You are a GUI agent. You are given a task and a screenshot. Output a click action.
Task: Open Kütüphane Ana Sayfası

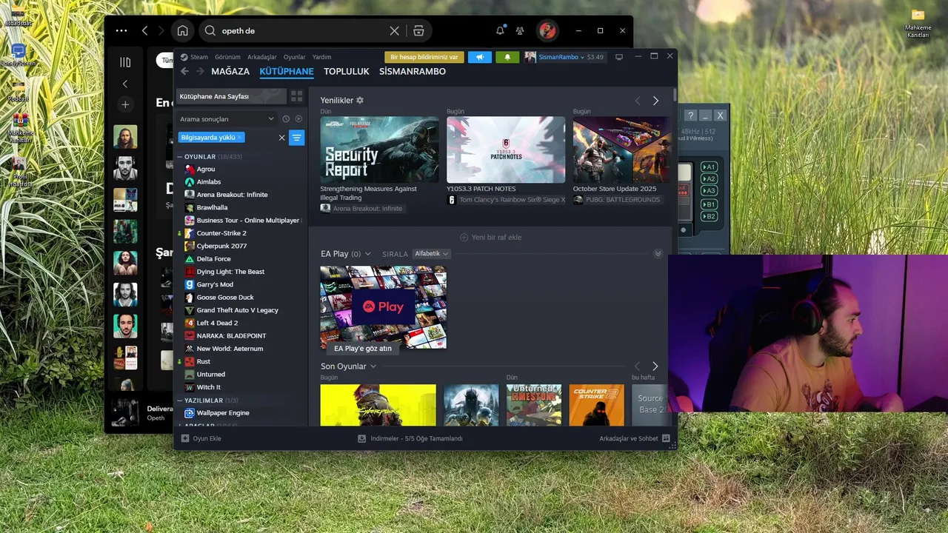click(x=231, y=96)
